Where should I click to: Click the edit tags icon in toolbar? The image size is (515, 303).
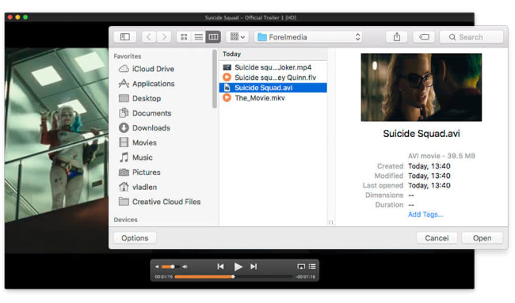point(424,37)
